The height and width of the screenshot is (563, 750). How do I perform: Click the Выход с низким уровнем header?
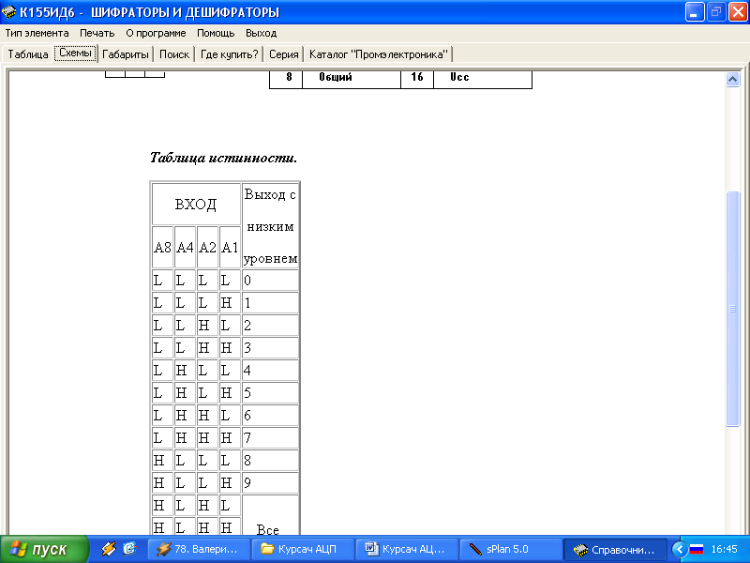point(270,226)
